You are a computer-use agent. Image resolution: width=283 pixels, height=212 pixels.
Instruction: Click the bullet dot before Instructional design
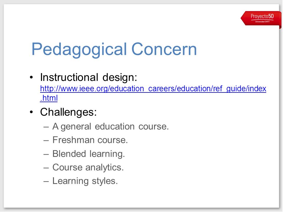tap(32, 77)
